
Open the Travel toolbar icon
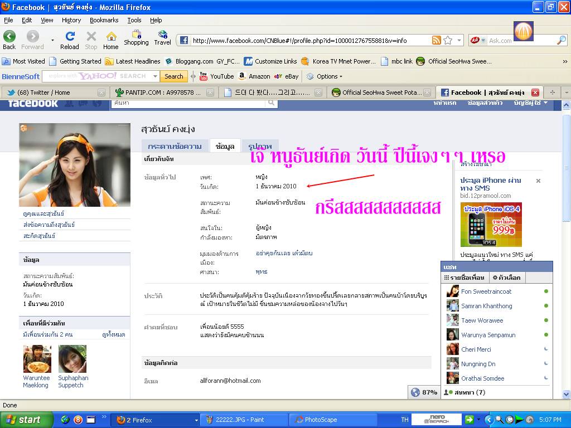pos(162,34)
